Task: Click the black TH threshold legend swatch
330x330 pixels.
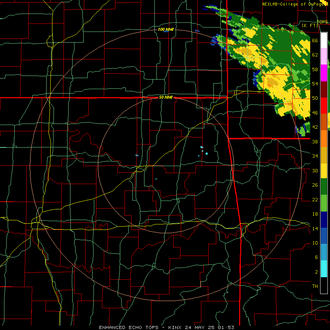Action: point(324,285)
